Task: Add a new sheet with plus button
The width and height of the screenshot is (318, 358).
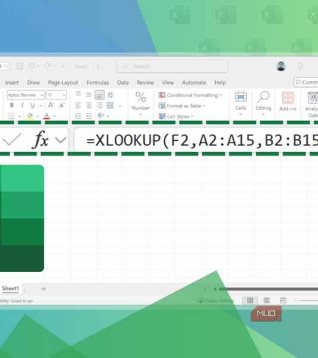Action: click(x=44, y=289)
